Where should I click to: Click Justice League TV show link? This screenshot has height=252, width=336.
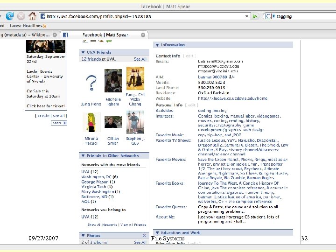(x=211, y=140)
